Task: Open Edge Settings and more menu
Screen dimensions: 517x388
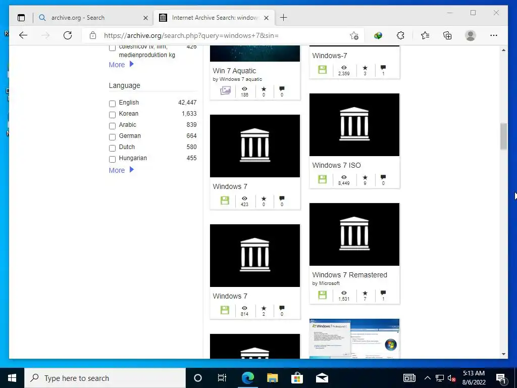Action: click(x=494, y=35)
